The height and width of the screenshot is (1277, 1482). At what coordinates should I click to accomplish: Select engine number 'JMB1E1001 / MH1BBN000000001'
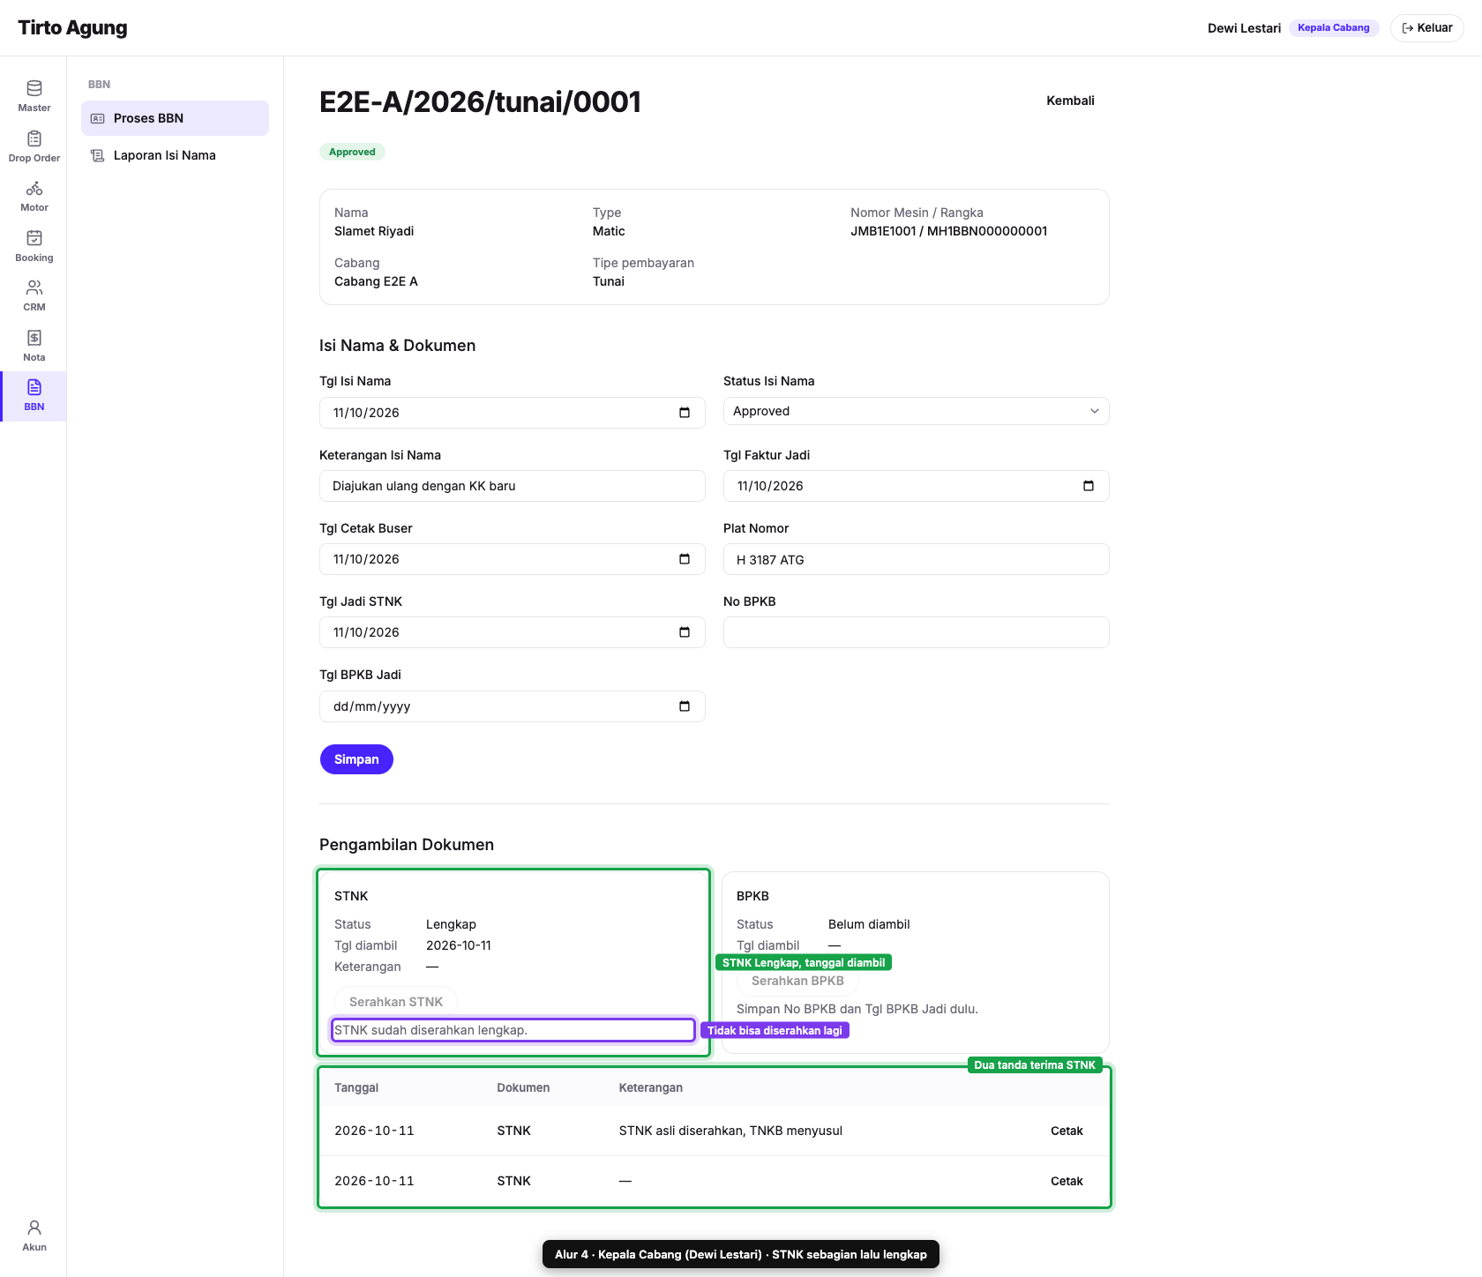coord(948,231)
